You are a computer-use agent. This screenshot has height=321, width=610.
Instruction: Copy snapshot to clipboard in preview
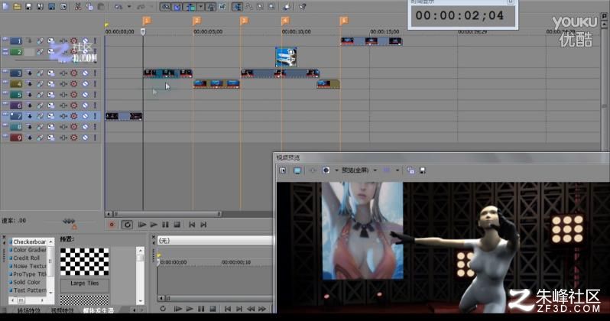point(410,170)
